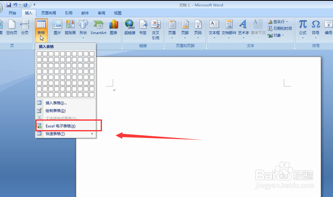
Task: Insert an 对象 object
Action: click(x=276, y=35)
